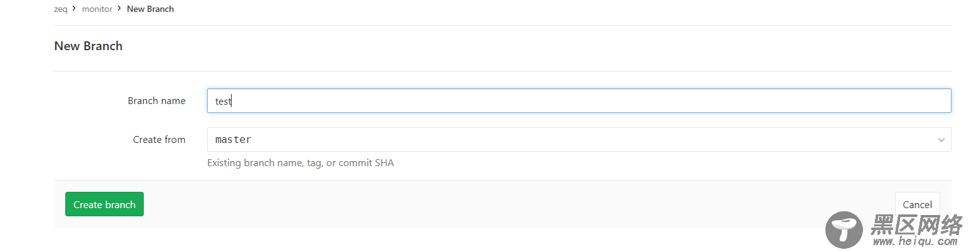Click the Branch name label
The height and width of the screenshot is (252, 971).
[x=156, y=101]
